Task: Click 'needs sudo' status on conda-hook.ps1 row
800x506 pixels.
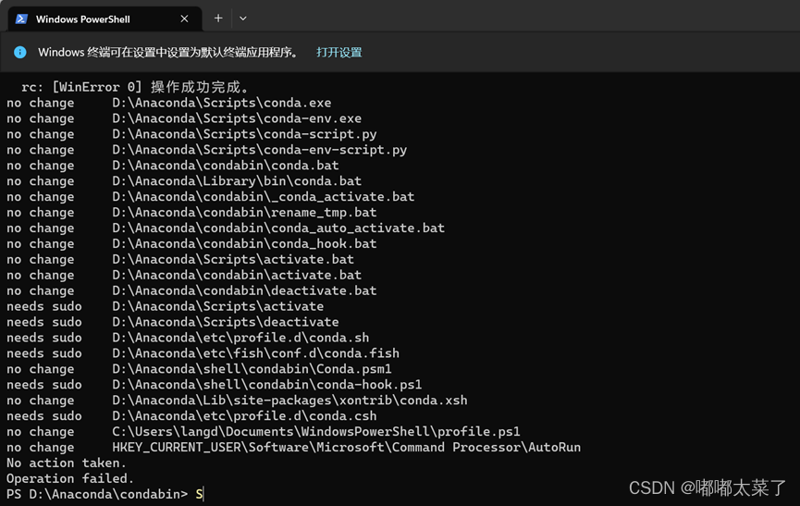Action: [43, 385]
